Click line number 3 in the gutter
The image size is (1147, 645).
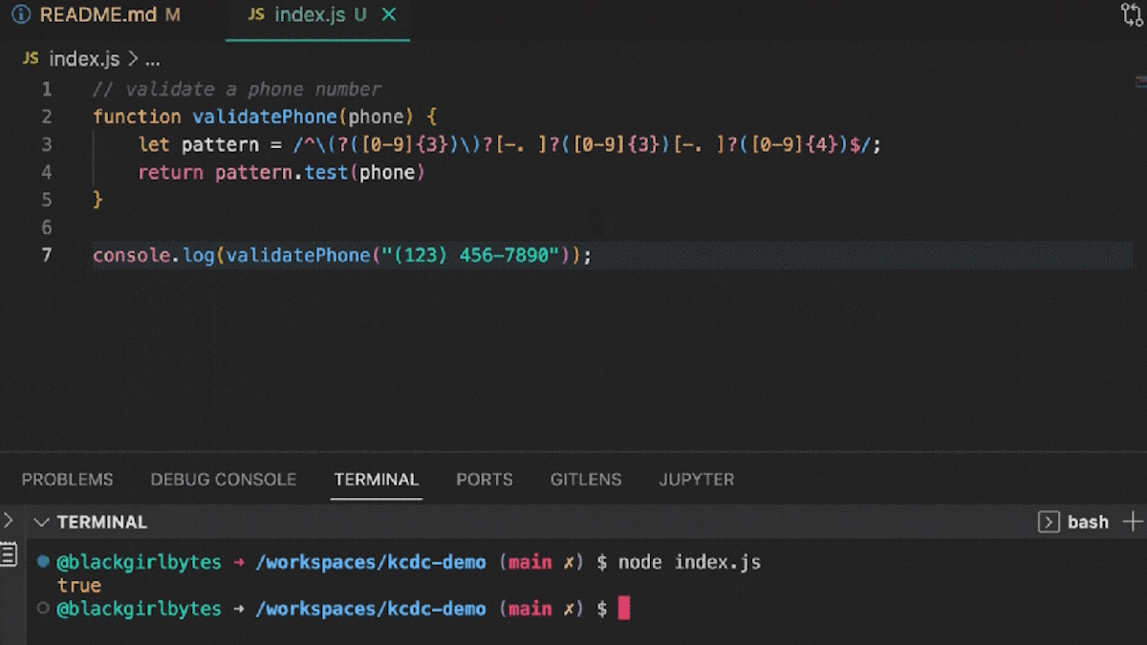coord(47,144)
